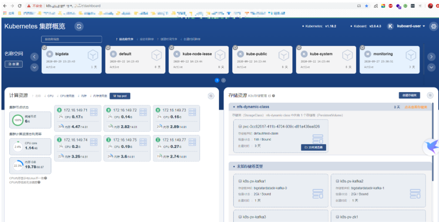The height and width of the screenshot is (222, 439).
Task: Bookmark this page with the browser star icon
Action: tap(367, 6)
